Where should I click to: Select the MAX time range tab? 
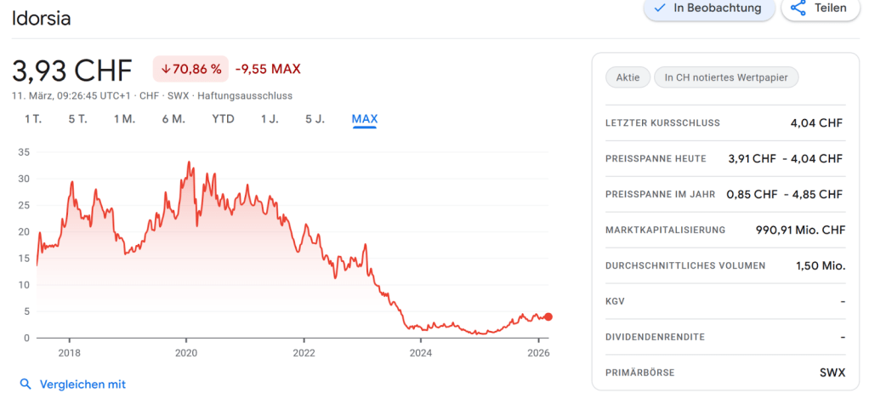click(365, 119)
